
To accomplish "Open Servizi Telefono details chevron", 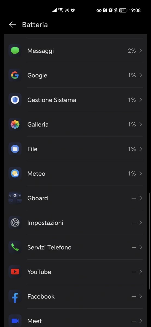I will [x=141, y=247].
